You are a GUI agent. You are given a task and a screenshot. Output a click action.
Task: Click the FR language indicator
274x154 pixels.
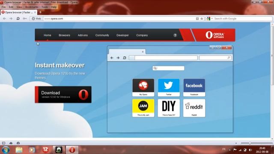coord(224,149)
